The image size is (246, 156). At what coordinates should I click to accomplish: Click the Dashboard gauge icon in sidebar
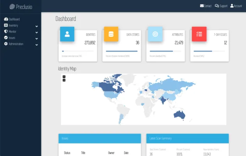6,19
